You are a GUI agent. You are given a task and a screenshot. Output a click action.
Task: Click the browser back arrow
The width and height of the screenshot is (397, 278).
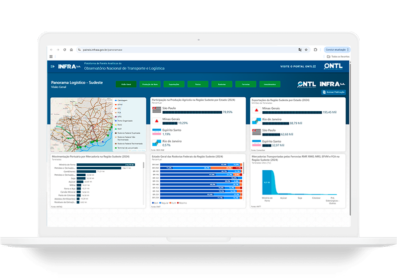coord(51,50)
